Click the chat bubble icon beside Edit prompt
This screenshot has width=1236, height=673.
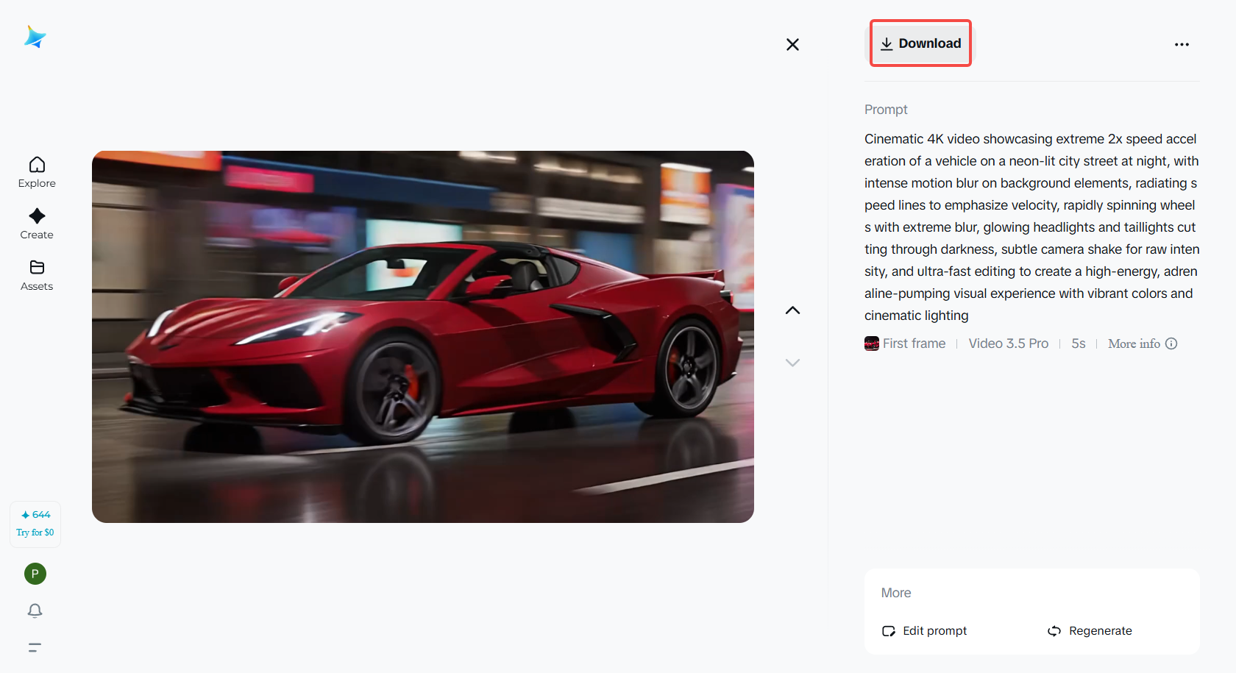[x=889, y=631]
